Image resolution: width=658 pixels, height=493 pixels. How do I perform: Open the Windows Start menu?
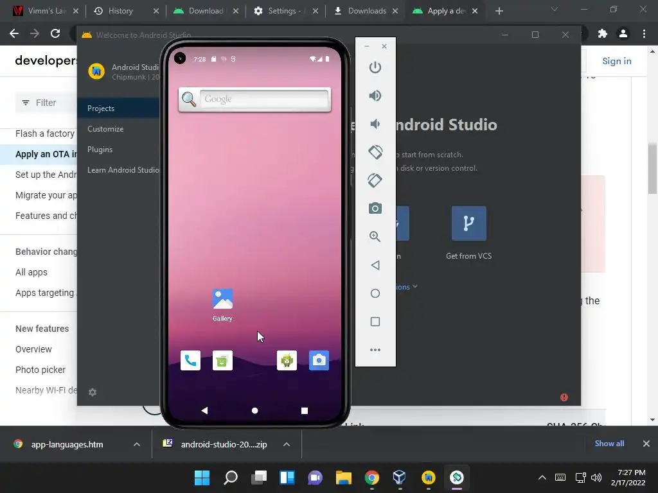pos(202,478)
